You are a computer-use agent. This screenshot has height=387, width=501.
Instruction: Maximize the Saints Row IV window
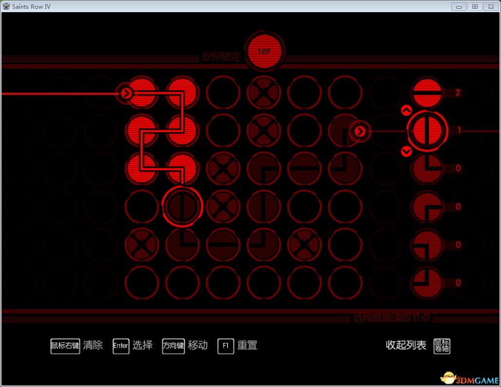tap(475, 6)
